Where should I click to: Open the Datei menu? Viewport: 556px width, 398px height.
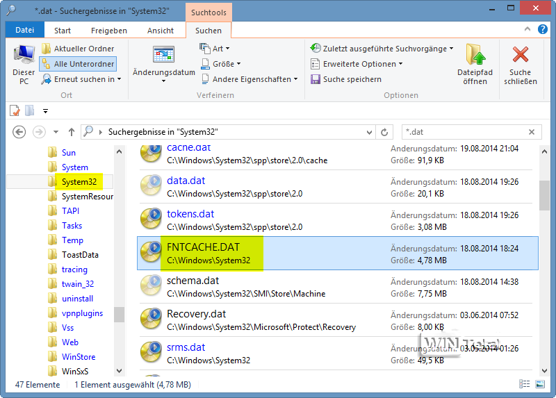coord(25,30)
